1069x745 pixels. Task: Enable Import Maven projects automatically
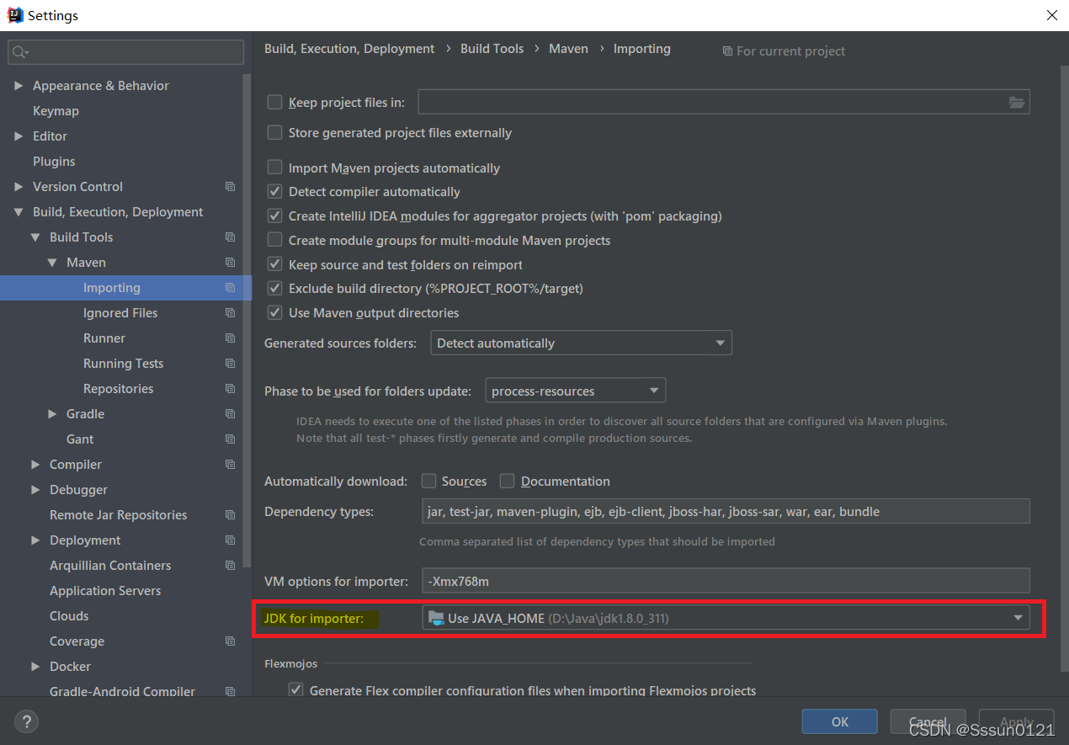(274, 168)
